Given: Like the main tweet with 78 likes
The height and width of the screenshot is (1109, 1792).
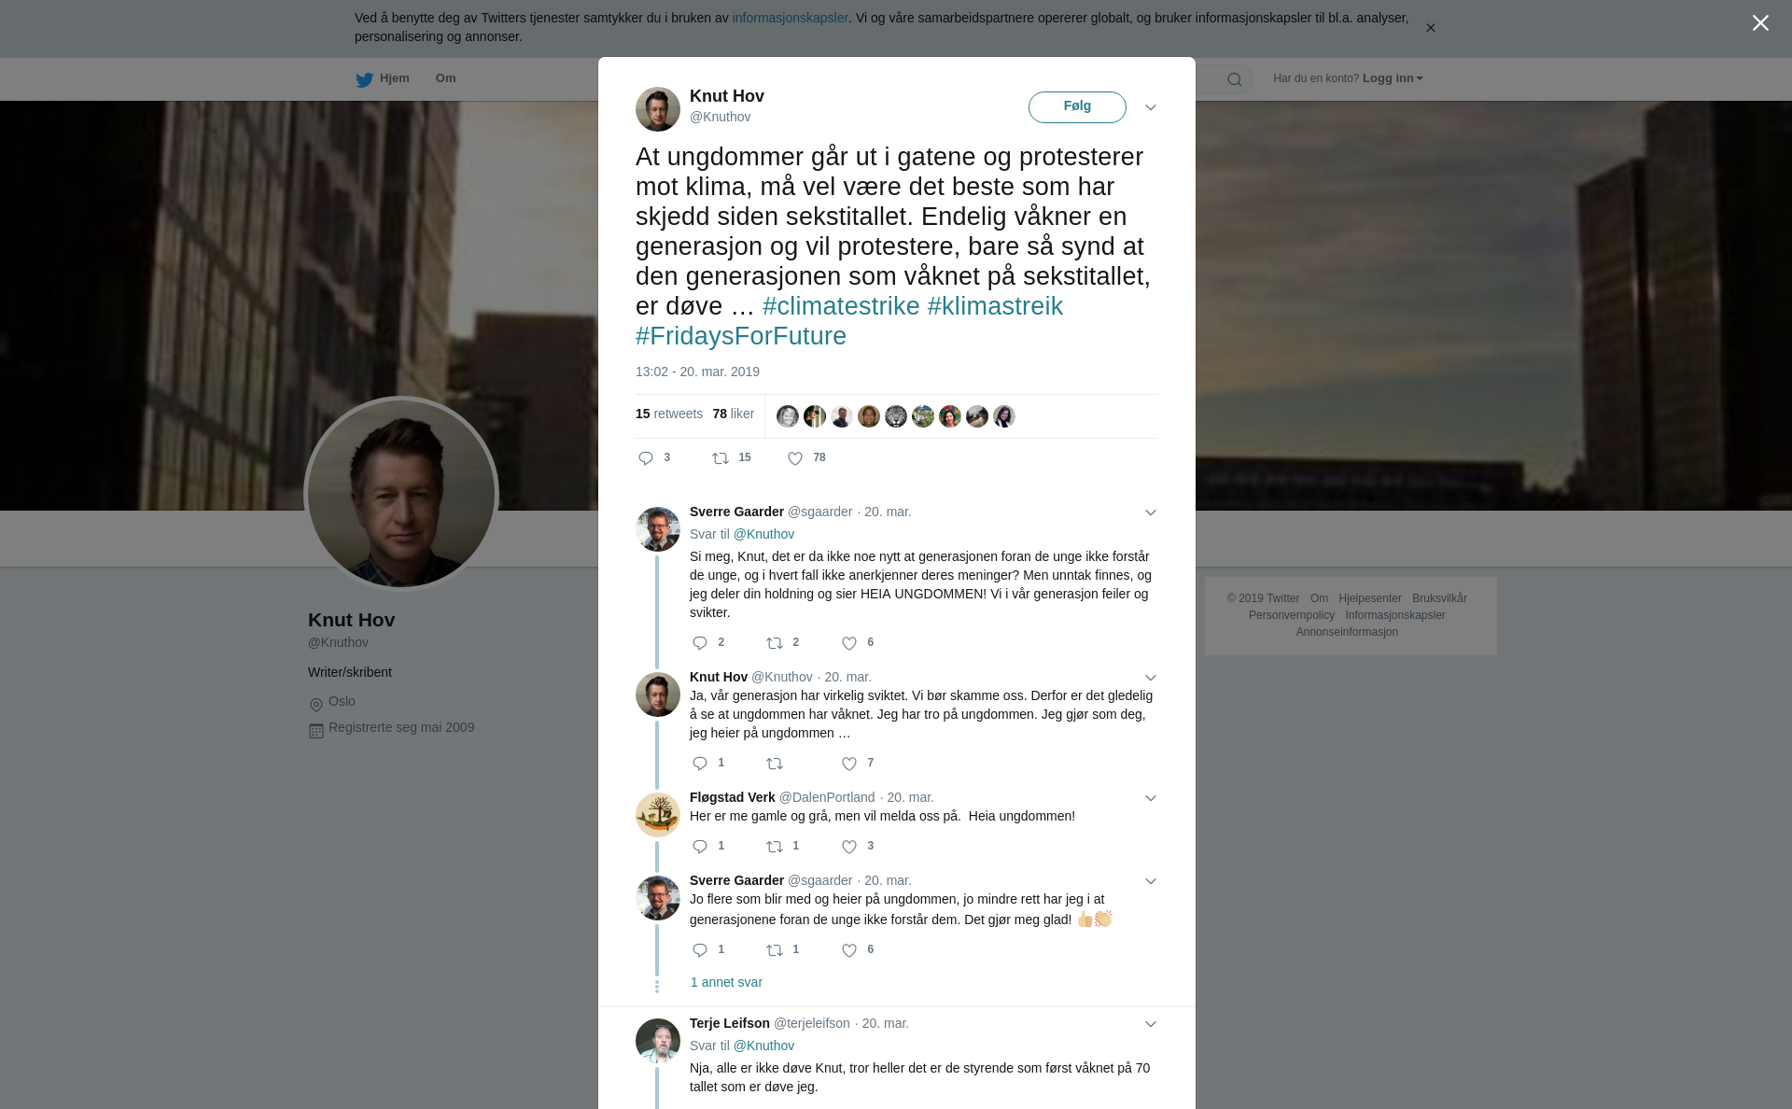Looking at the screenshot, I should (x=795, y=458).
